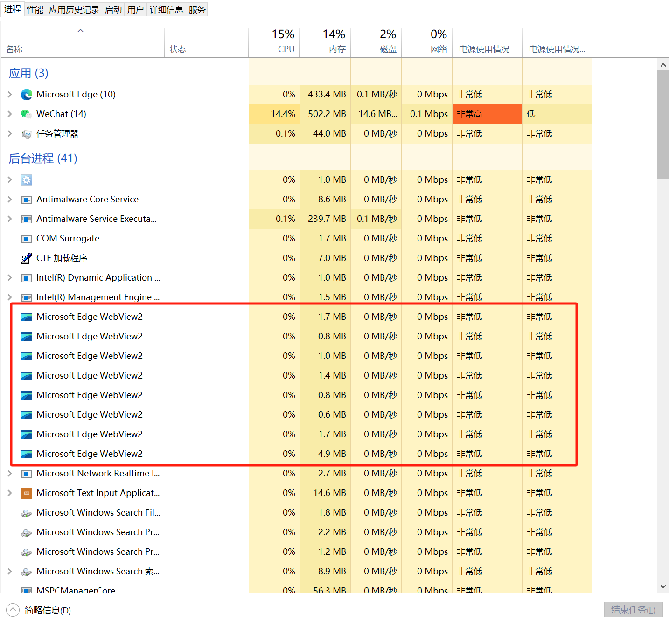Viewport: 669px width, 627px height.
Task: Click the gear icon of the unnamed background process
Action: [x=27, y=180]
